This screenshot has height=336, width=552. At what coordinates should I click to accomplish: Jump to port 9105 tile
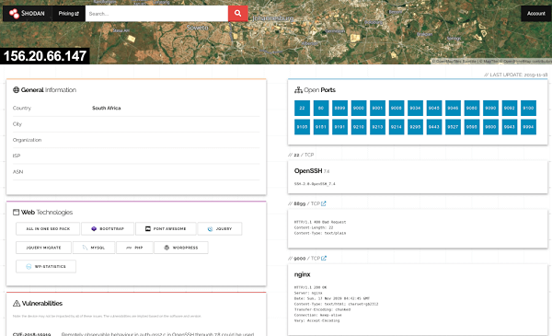click(302, 127)
